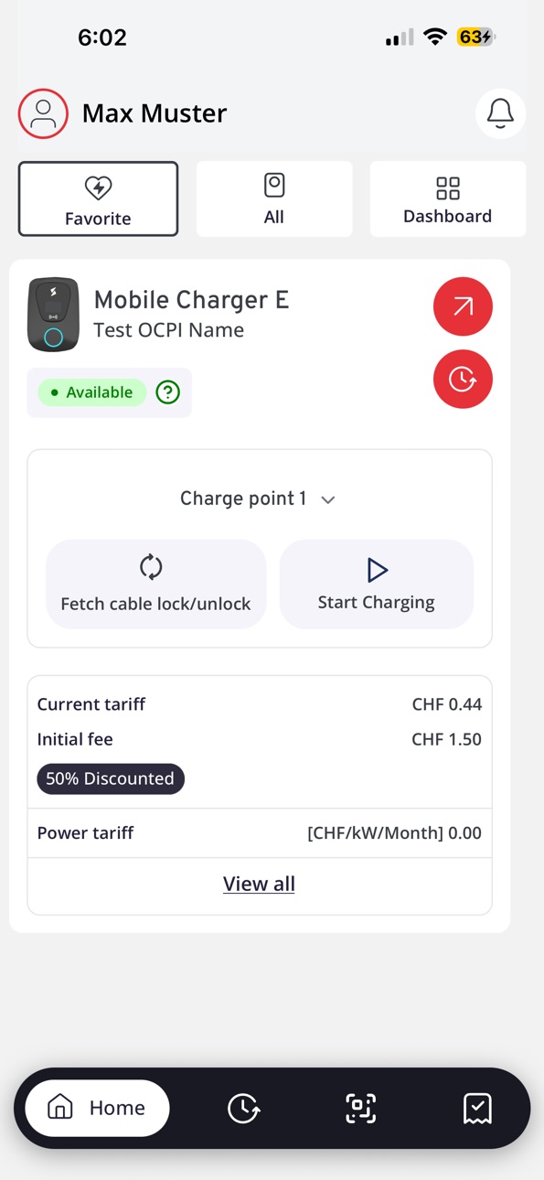Open charger details red arrow icon
The height and width of the screenshot is (1180, 544).
click(x=463, y=306)
